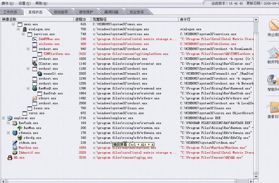Collapse the winlogon.exe tree node
The height and width of the screenshot is (183, 279).
click(x=18, y=29)
